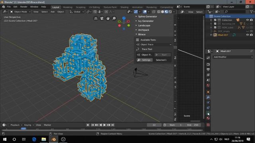
Task: Open the View Layer properties tab
Action: pyautogui.click(x=208, y=75)
